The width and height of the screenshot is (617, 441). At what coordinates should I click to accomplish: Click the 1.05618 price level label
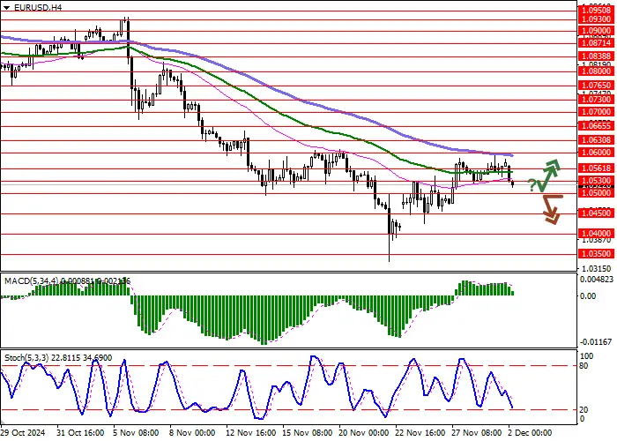coord(597,168)
